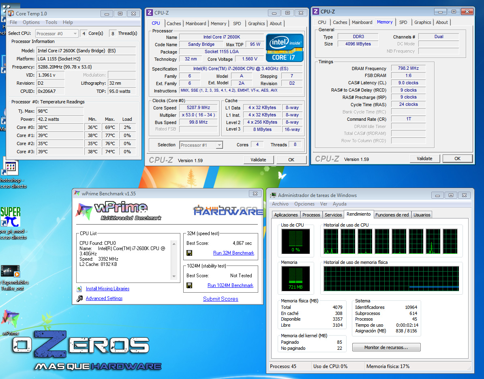Click the Core Speed value 5287.9 MHz
Screen dimensions: 484x379
[199, 108]
